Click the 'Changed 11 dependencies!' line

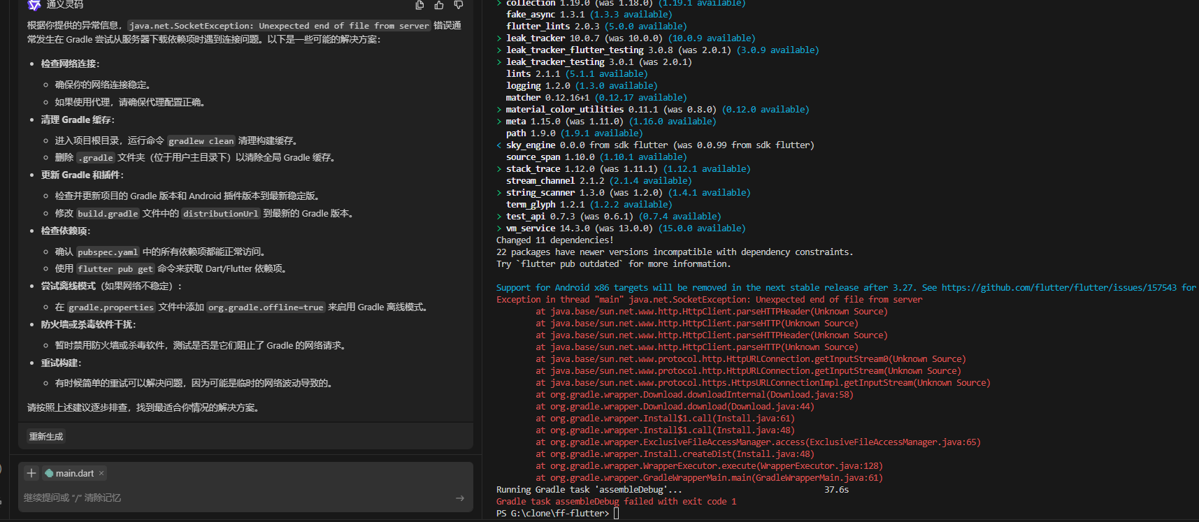pyautogui.click(x=554, y=240)
